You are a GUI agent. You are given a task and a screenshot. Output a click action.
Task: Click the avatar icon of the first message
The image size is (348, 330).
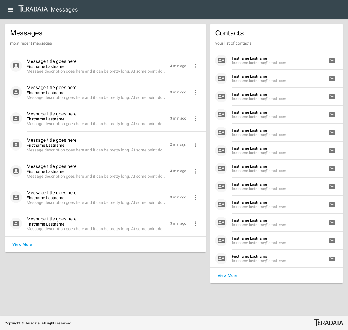click(x=16, y=66)
